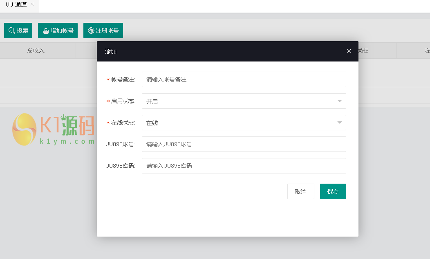Open the 在线状态 dropdown
Screen dimensions: 430x259
[244, 123]
